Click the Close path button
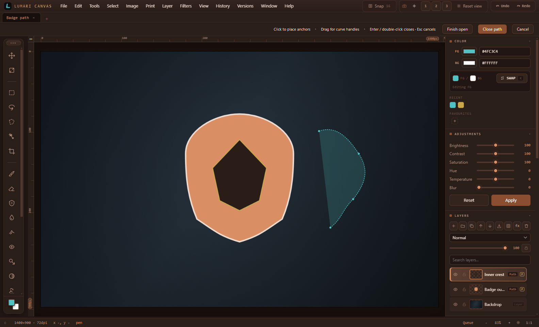Image resolution: width=539 pixels, height=327 pixels. point(492,29)
